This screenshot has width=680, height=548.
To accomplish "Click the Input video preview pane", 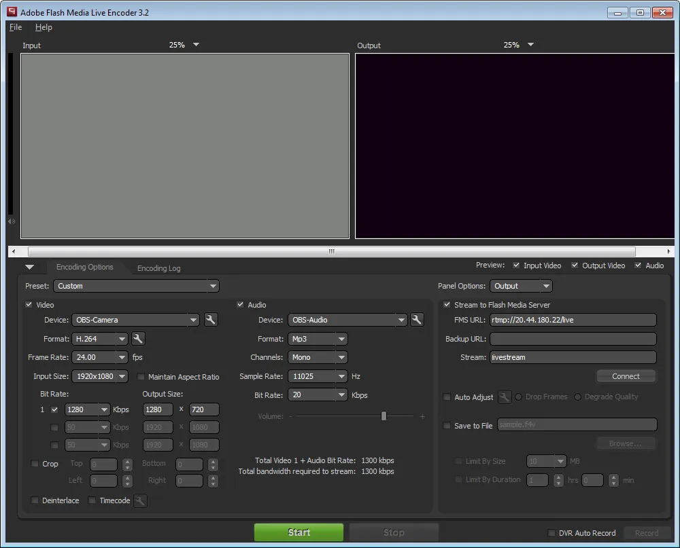I will point(185,146).
